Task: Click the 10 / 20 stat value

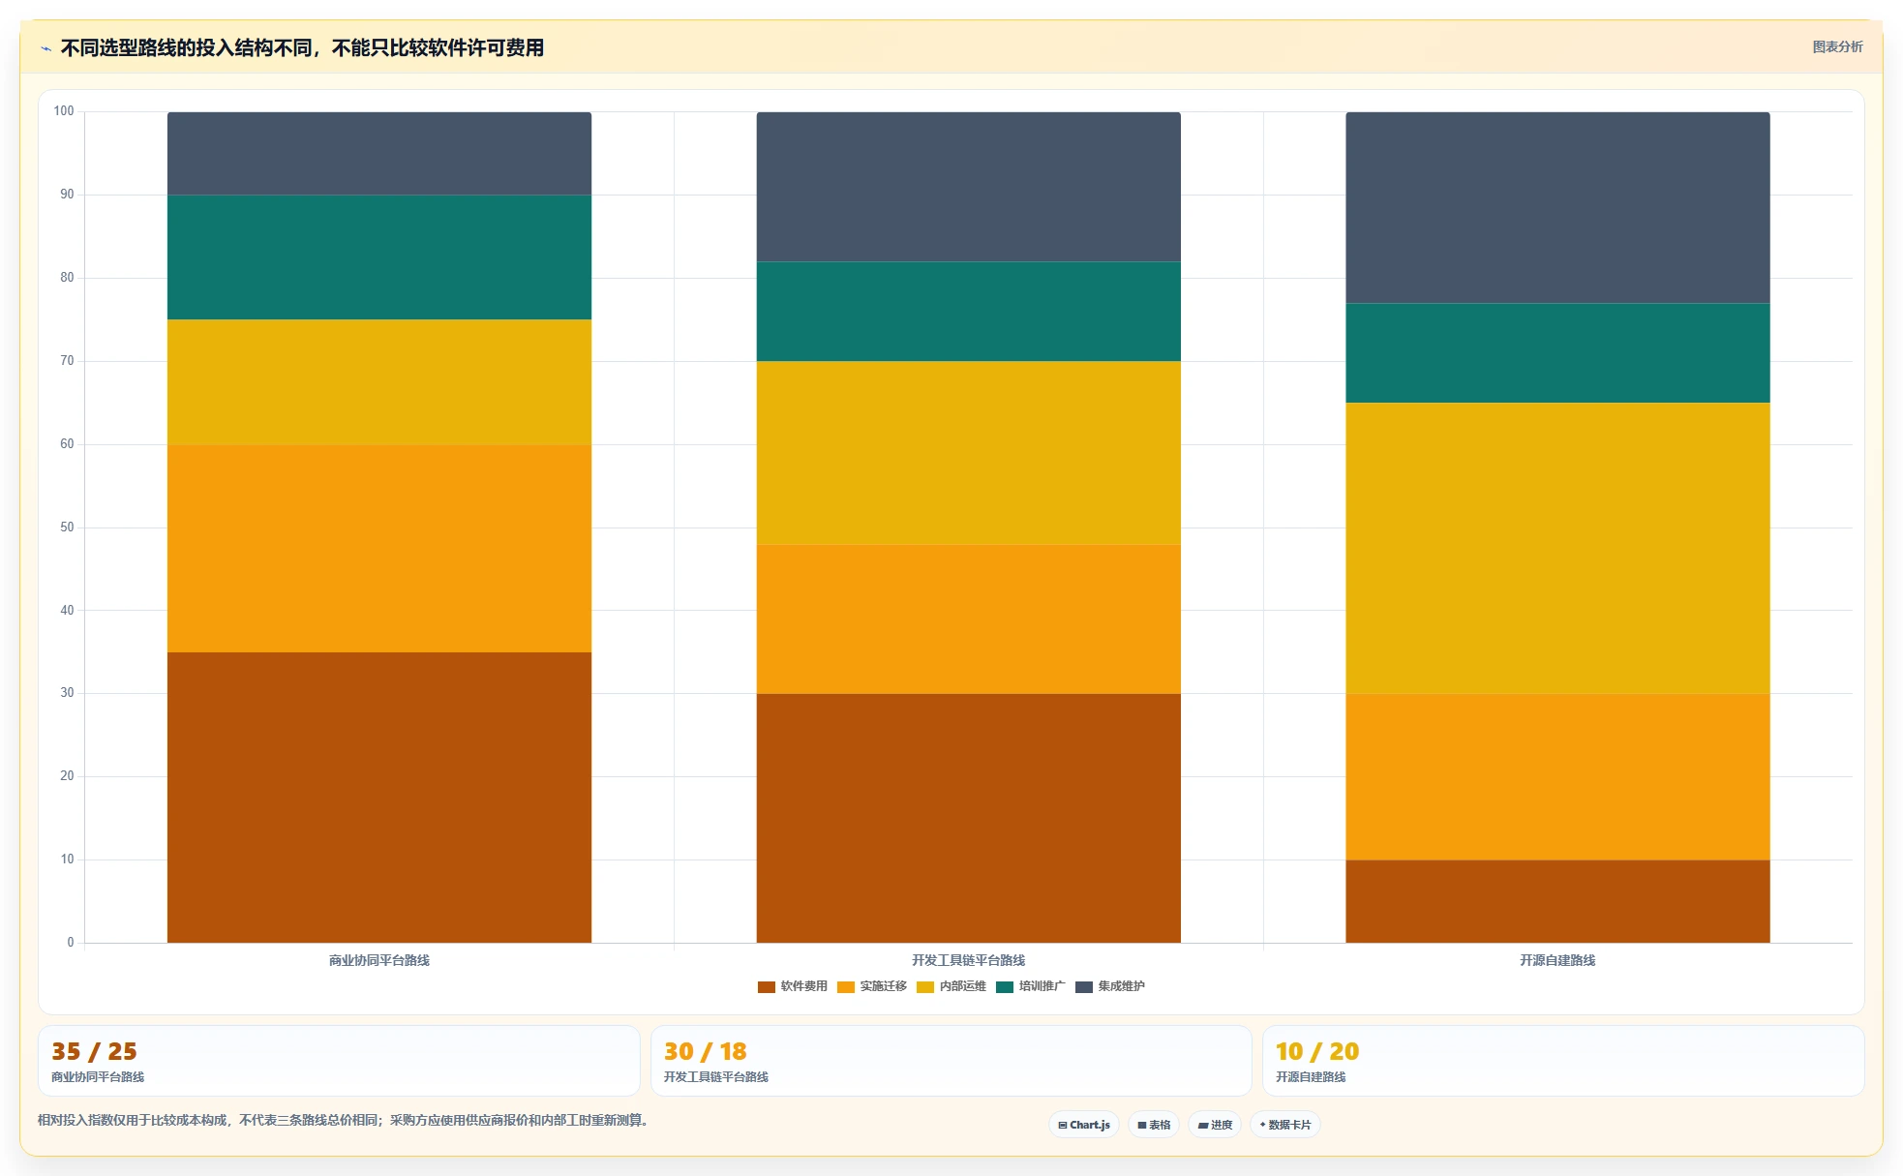Action: [1317, 1051]
